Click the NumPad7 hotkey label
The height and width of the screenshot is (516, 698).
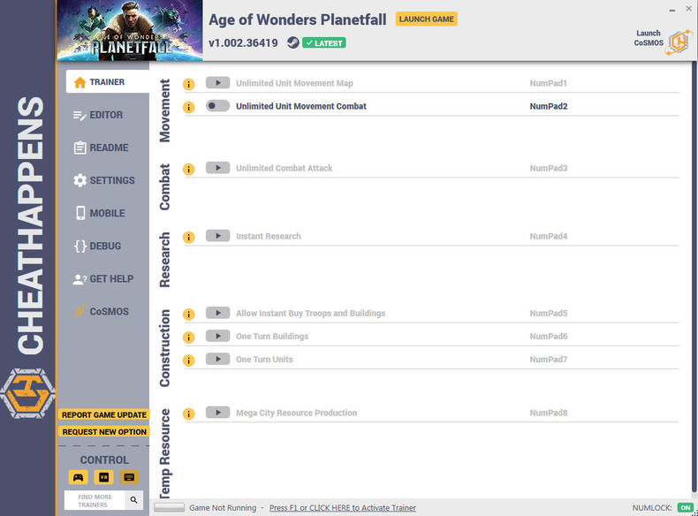click(x=549, y=360)
